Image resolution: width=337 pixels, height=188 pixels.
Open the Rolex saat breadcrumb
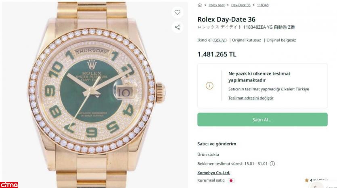[216, 5]
